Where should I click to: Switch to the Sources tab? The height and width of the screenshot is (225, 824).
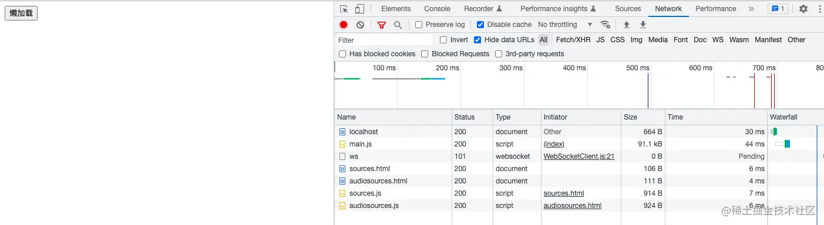click(628, 9)
